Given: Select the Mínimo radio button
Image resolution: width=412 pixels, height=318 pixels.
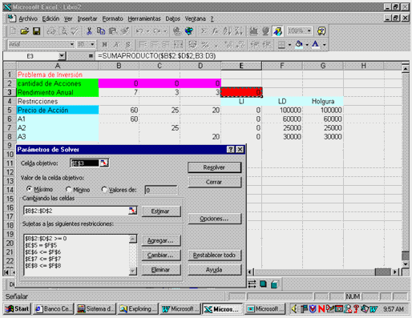Looking at the screenshot, I should pyautogui.click(x=68, y=189).
